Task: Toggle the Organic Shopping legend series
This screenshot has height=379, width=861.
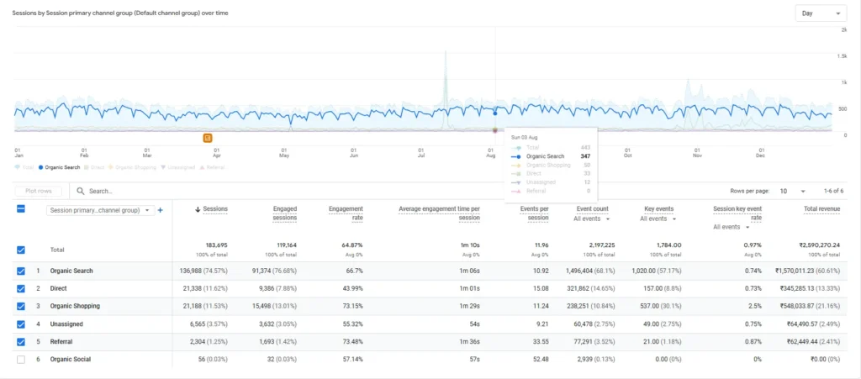Action: tap(132, 167)
